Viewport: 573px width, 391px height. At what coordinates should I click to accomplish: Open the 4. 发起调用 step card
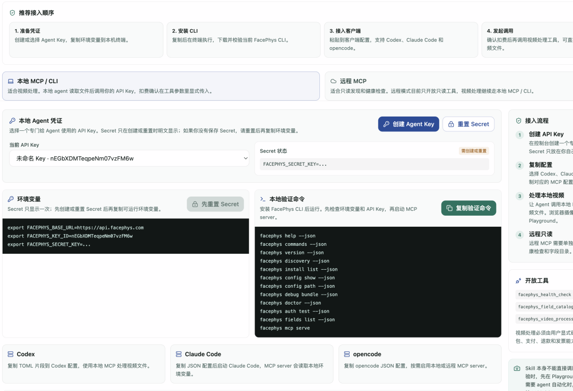(x=527, y=40)
